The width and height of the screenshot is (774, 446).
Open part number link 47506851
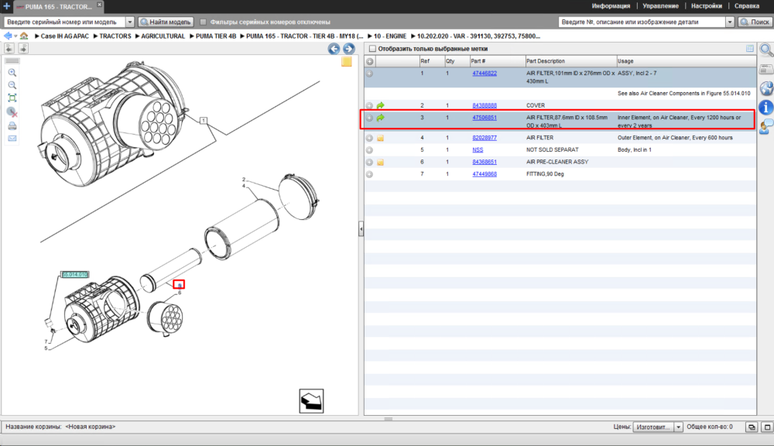point(485,118)
